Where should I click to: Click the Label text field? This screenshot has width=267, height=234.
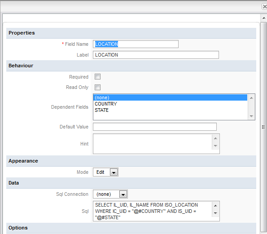(156, 55)
